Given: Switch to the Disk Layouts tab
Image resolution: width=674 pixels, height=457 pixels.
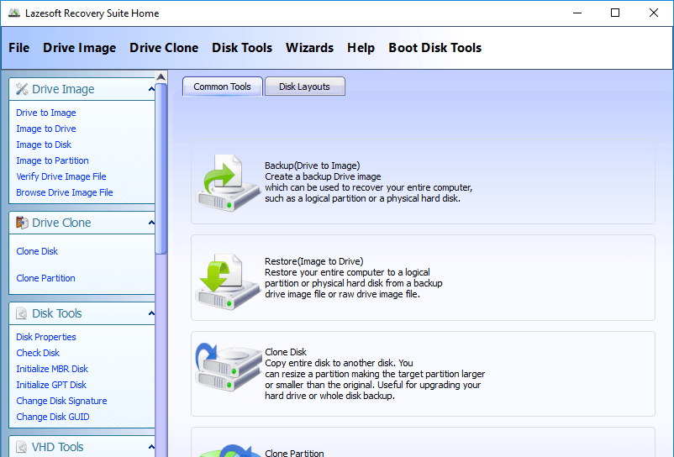Looking at the screenshot, I should 304,87.
